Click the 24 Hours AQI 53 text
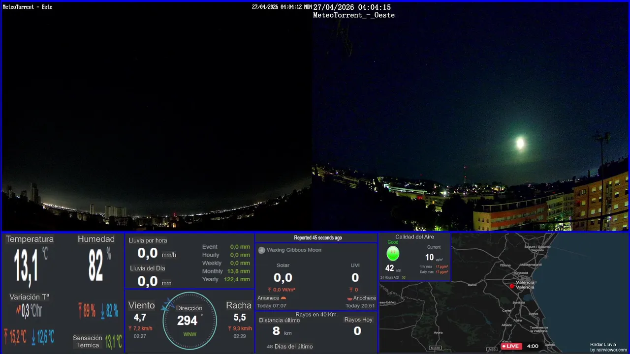Viewport: 630px width, 354px height. pos(393,277)
